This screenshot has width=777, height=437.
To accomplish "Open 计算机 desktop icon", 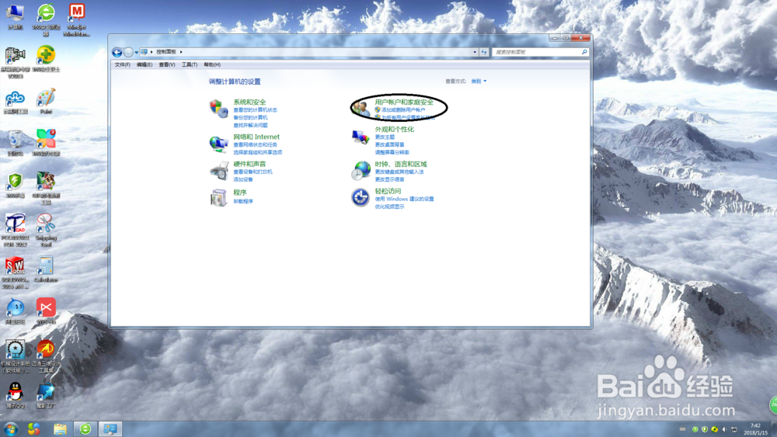I will click(16, 17).
